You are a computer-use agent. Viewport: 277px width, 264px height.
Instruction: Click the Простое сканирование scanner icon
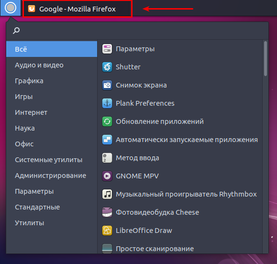tap(107, 249)
